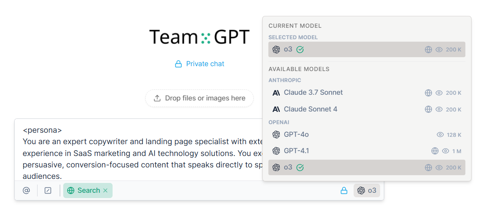Click the AVAILABLE MODELS heading

coord(299,69)
